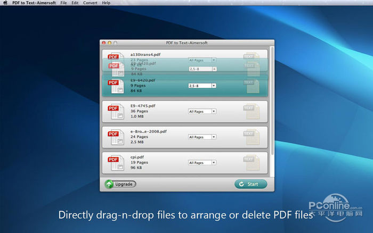Open the Edit menu

(x=75, y=3)
